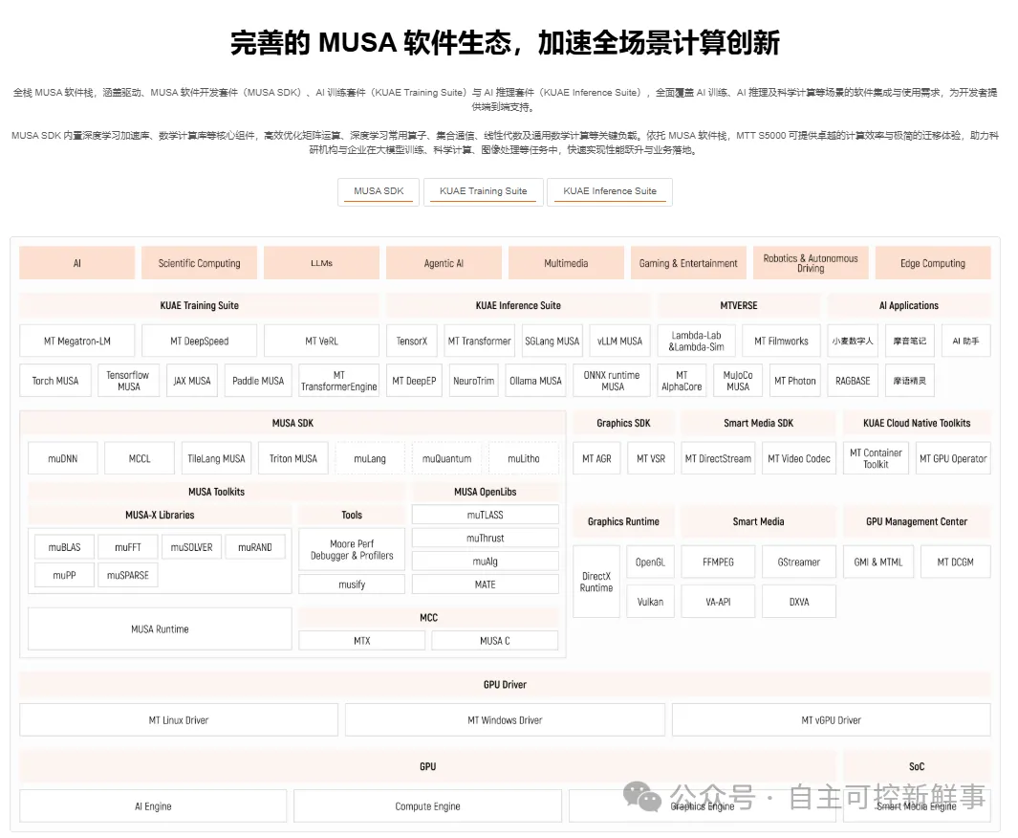The width and height of the screenshot is (1018, 838).
Task: Click the MuJoCo MUSA box
Action: point(738,381)
